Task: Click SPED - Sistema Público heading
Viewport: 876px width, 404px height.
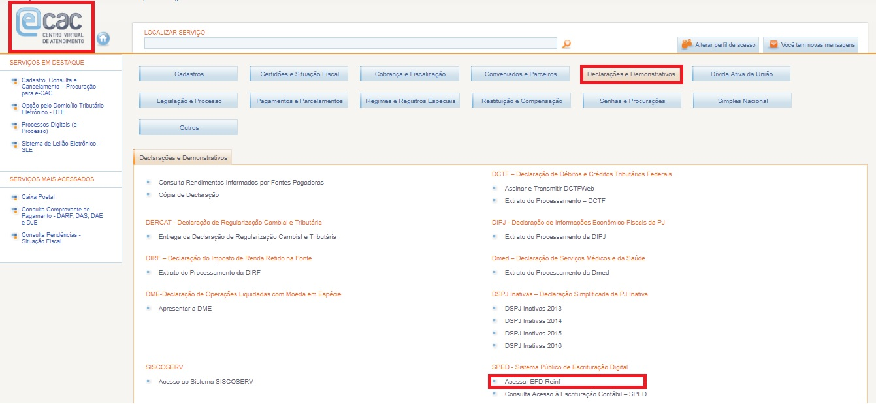Action: click(x=560, y=367)
